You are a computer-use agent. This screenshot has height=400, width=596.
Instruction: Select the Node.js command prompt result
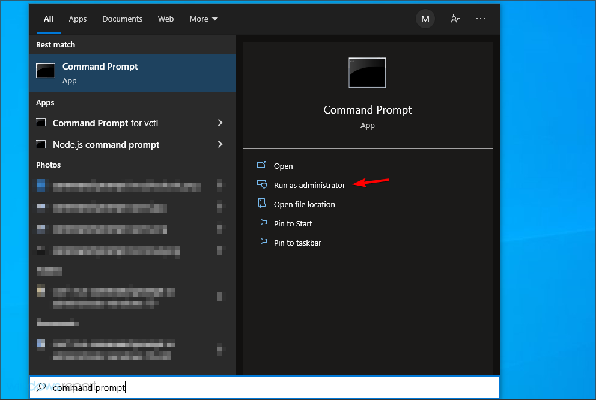coord(106,144)
